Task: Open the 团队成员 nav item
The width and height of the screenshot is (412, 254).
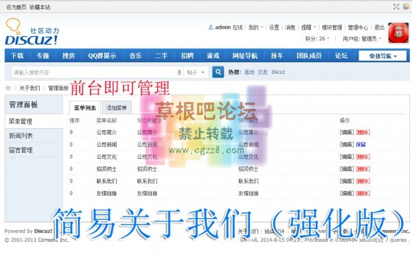Action: click(309, 55)
